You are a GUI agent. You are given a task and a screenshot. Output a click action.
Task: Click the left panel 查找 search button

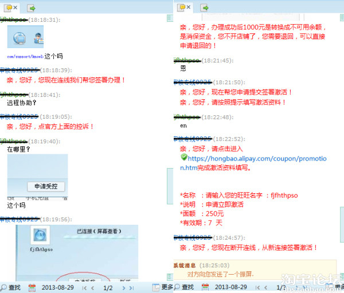[10, 287]
